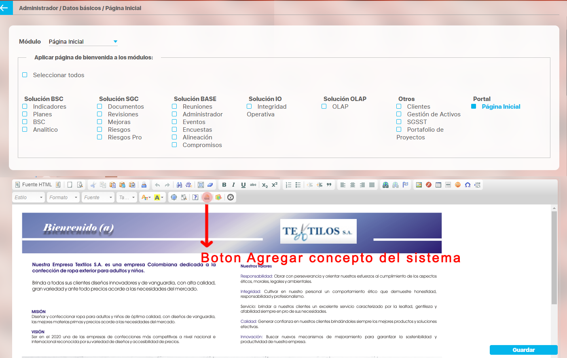The height and width of the screenshot is (358, 567).
Task: Go back using the arrow button
Action: (x=5, y=8)
